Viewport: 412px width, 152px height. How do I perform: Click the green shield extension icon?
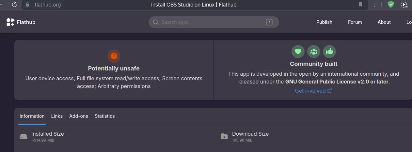coord(390,5)
